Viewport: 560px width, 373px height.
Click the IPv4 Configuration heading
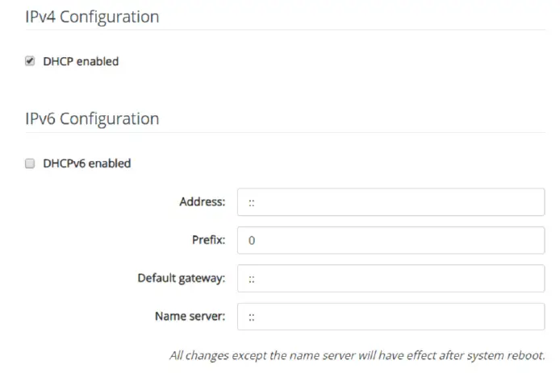pos(92,16)
